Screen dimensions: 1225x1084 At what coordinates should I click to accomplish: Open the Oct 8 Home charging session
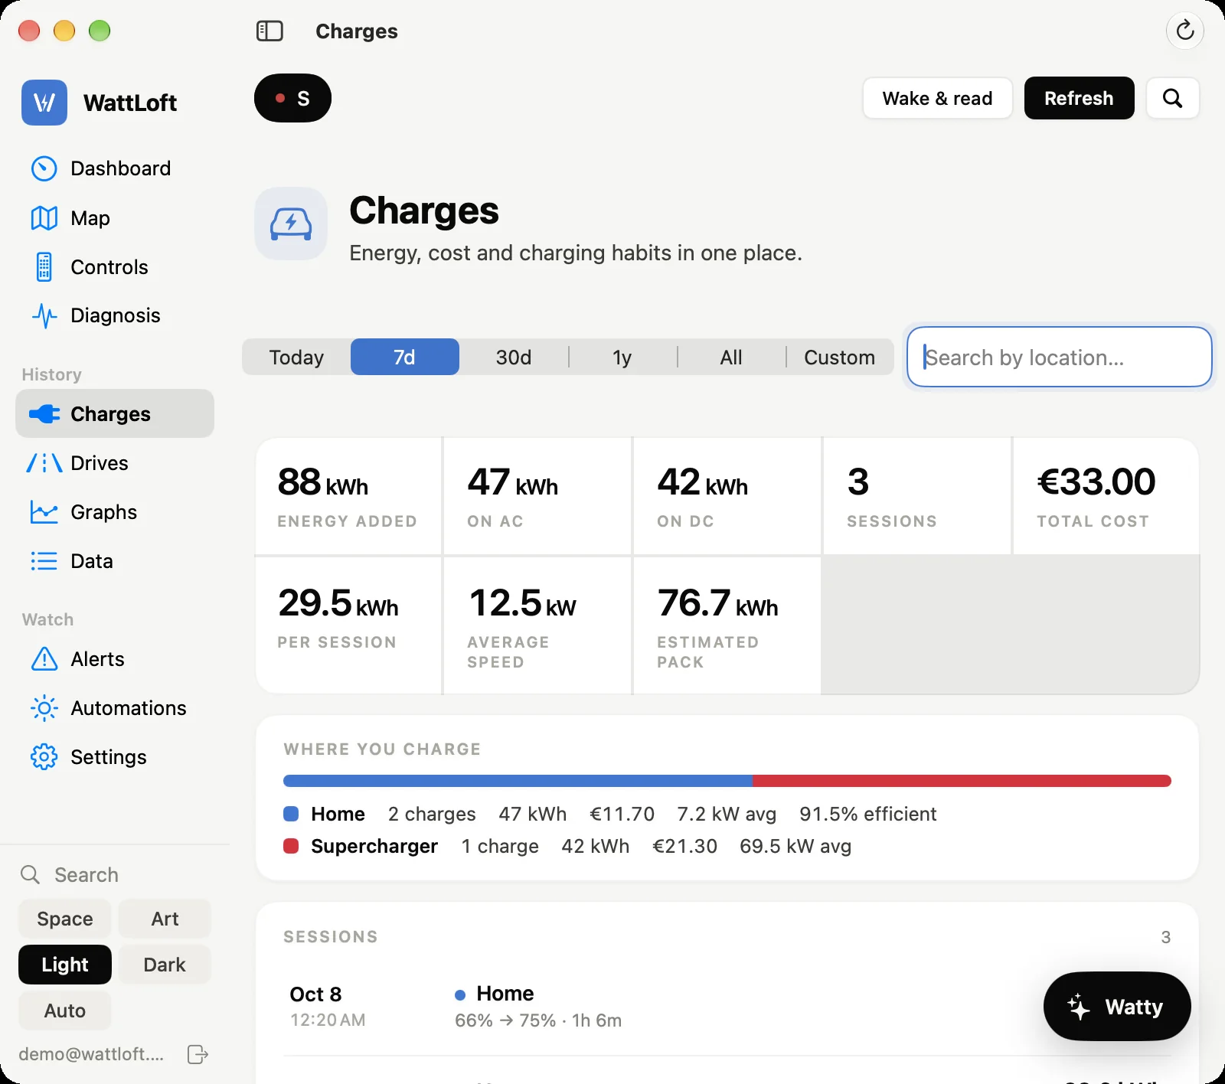(x=727, y=1007)
